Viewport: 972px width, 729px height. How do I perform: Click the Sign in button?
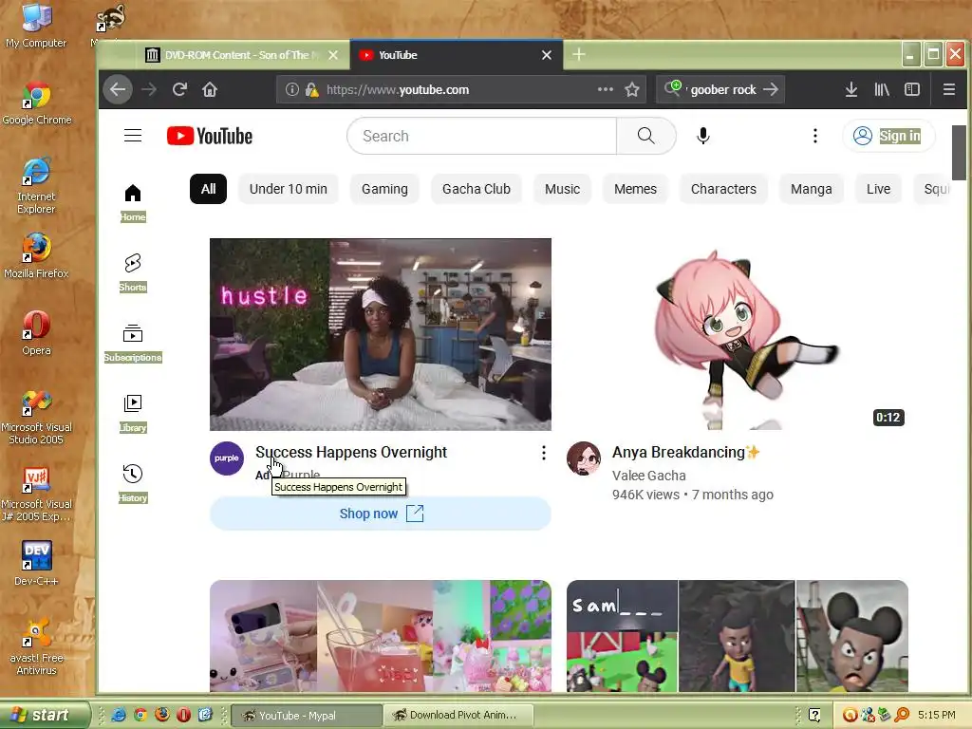tap(888, 136)
